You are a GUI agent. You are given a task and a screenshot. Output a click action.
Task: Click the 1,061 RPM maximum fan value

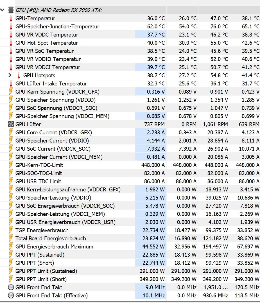pyautogui.click(x=215, y=124)
